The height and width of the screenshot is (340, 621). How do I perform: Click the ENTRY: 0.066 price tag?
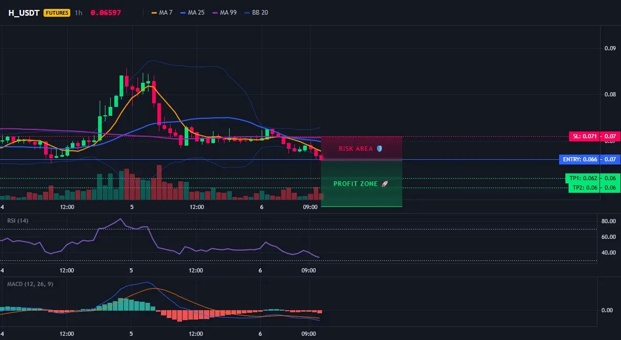(579, 159)
